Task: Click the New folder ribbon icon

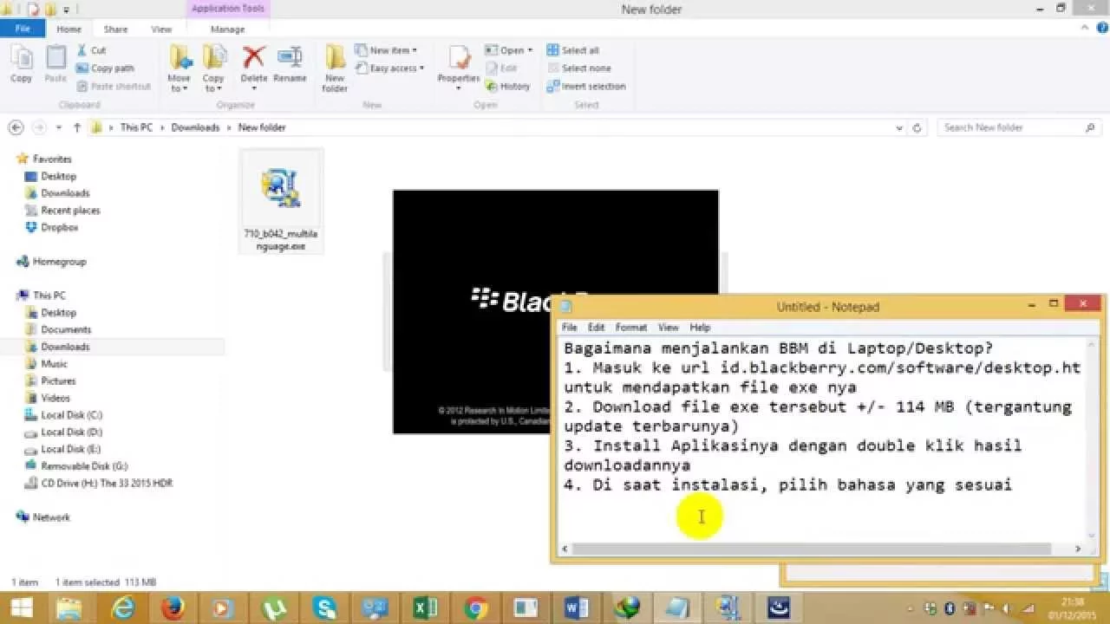Action: coord(335,57)
